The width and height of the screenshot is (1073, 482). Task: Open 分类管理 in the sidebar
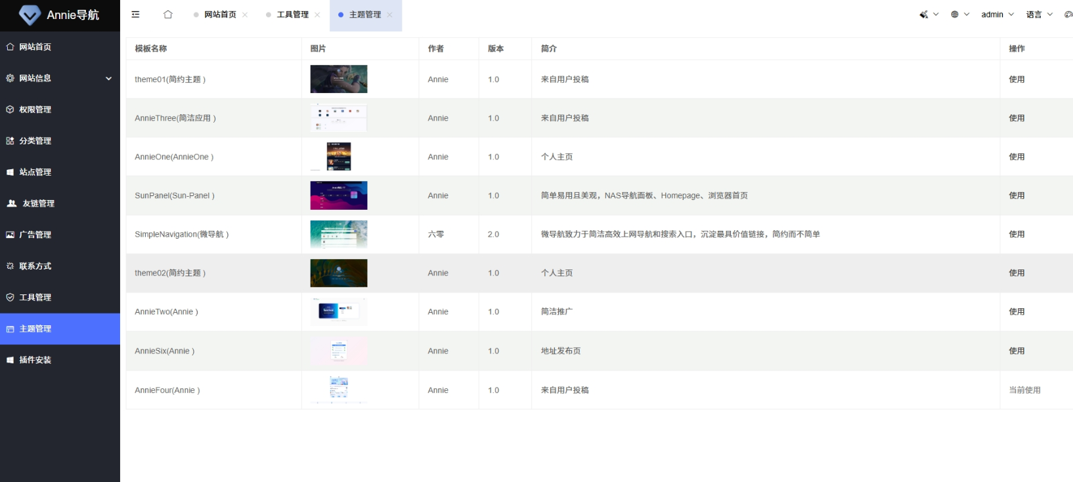coord(60,141)
